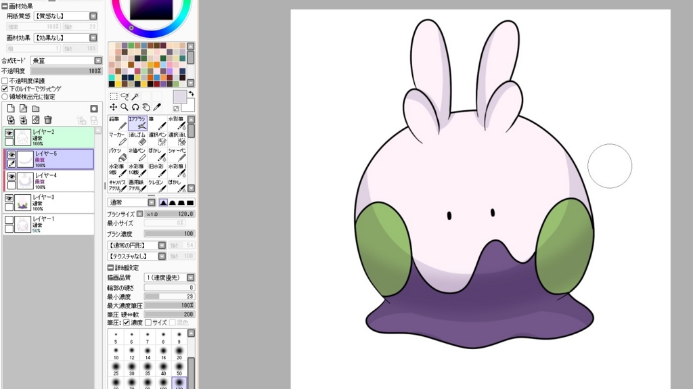Uncheck 下のレイヤーでクリッピング clipping checkbox
The image size is (693, 389).
pyautogui.click(x=5, y=89)
